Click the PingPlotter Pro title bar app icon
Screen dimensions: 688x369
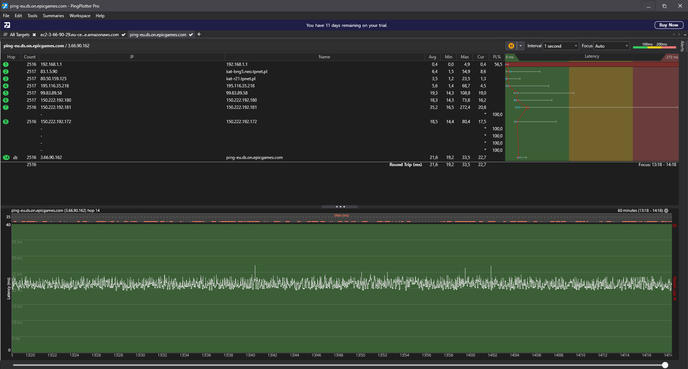[x=5, y=6]
